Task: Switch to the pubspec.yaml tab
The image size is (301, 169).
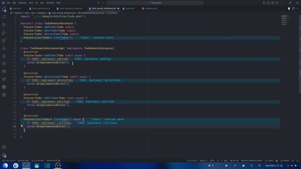Action: [150, 8]
